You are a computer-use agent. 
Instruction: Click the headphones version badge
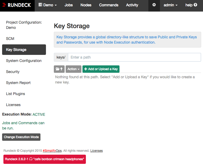(44, 159)
